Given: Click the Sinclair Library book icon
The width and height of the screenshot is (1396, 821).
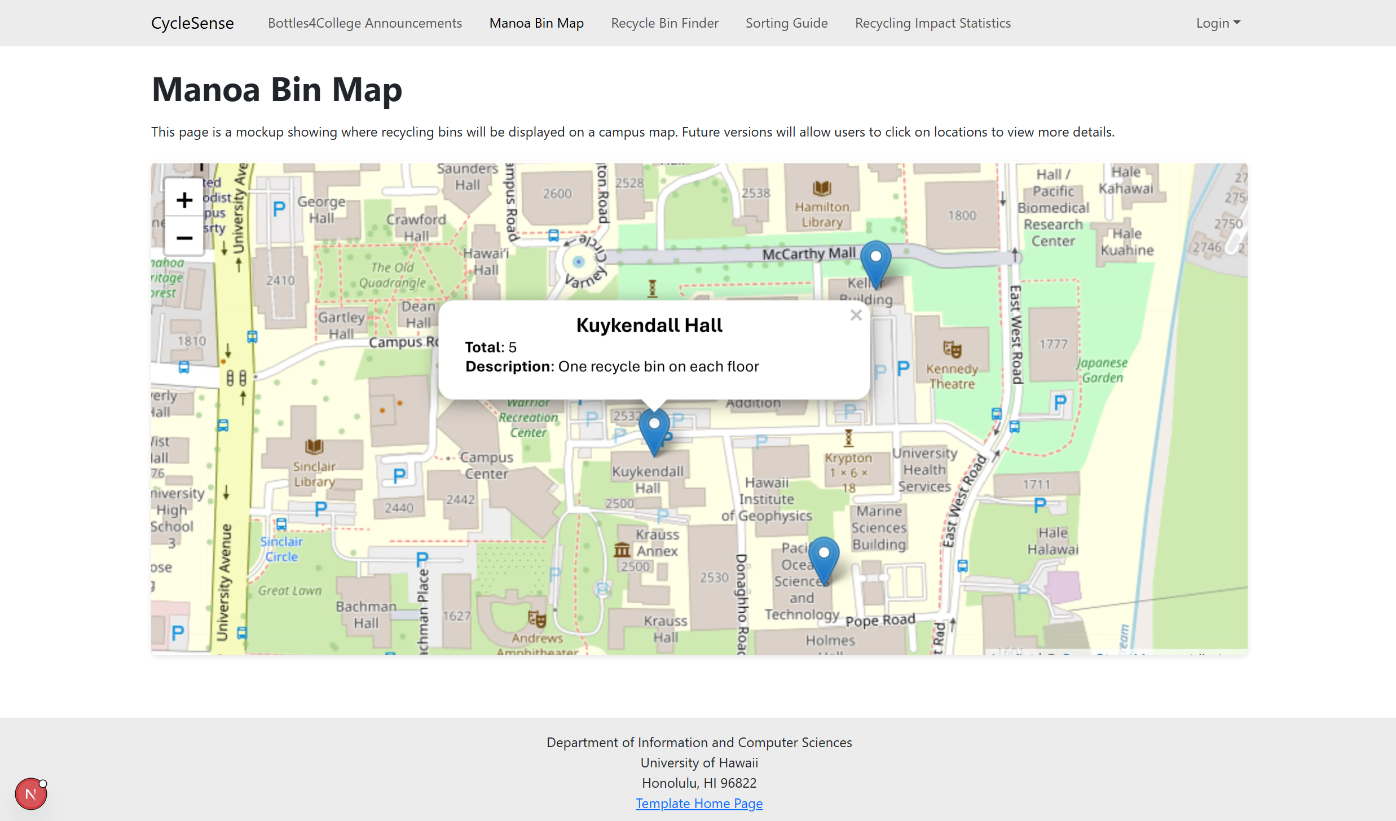Looking at the screenshot, I should point(314,447).
